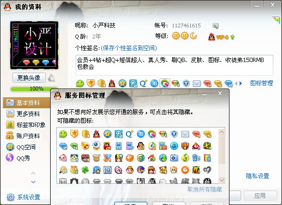
Task: Click the scrollbar up arrow in the icon manager
Action: click(x=222, y=132)
